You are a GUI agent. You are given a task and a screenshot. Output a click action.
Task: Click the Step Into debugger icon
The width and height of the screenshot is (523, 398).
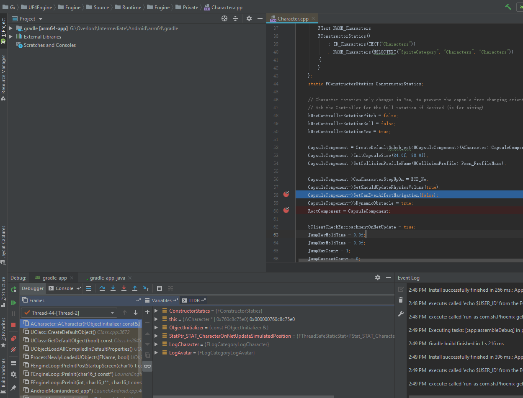pyautogui.click(x=113, y=288)
